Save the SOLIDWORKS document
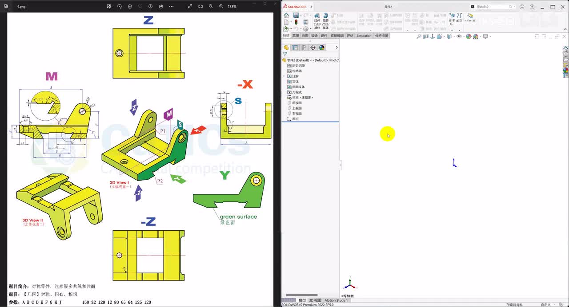This screenshot has height=307, width=569. point(296,15)
